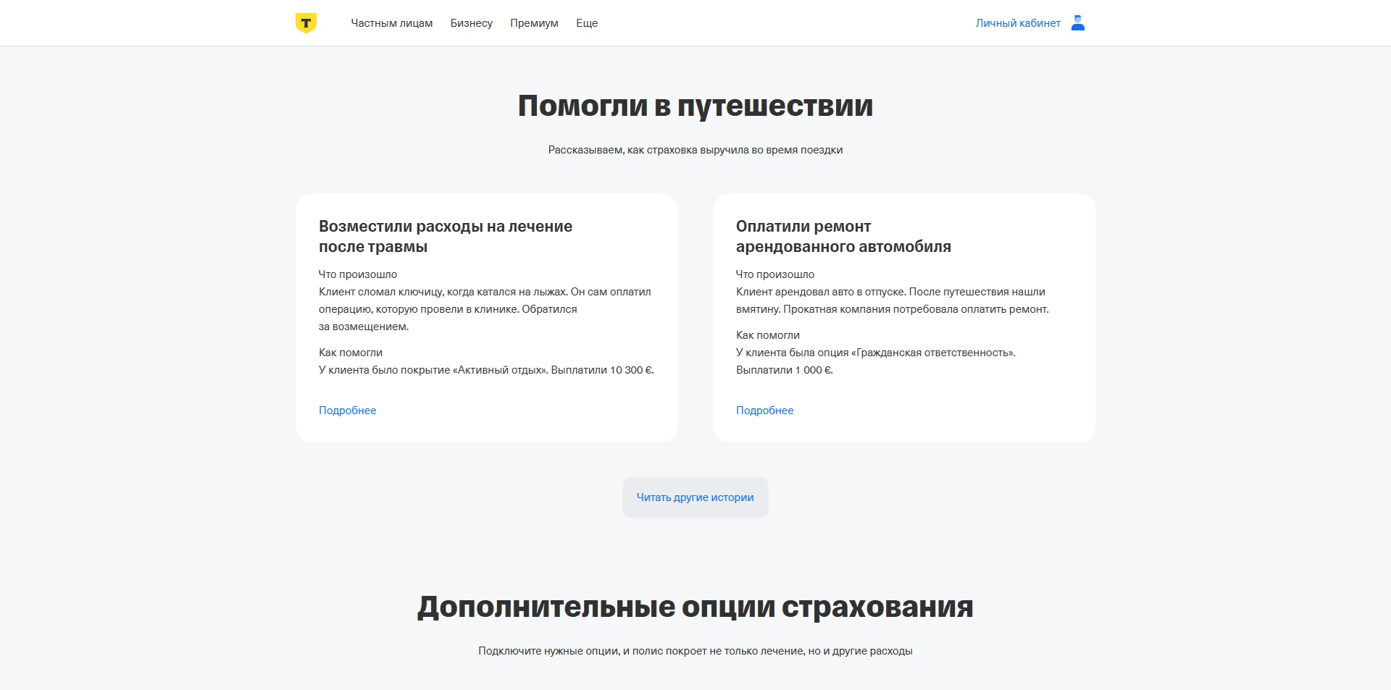
Task: Click the card title about treatment reimbursement
Action: pyautogui.click(x=446, y=236)
